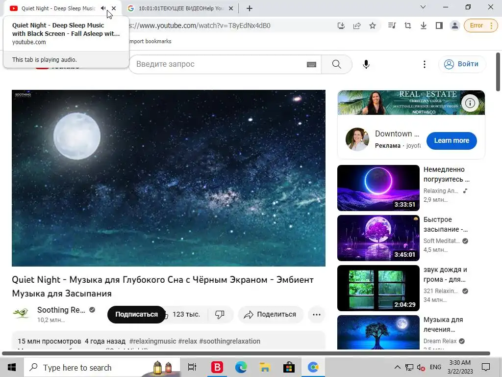502x377 pixels.
Task: Open File Explorer from taskbar
Action: pos(265,367)
